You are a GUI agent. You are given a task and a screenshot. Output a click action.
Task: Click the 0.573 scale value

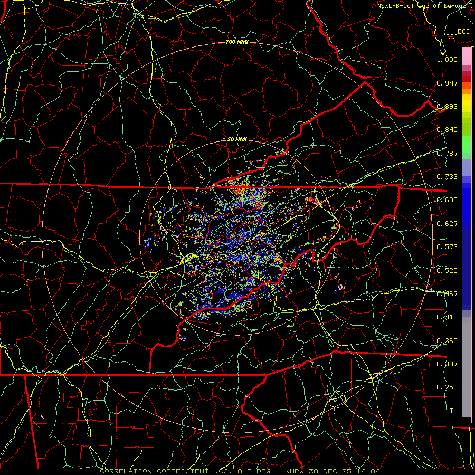(447, 247)
